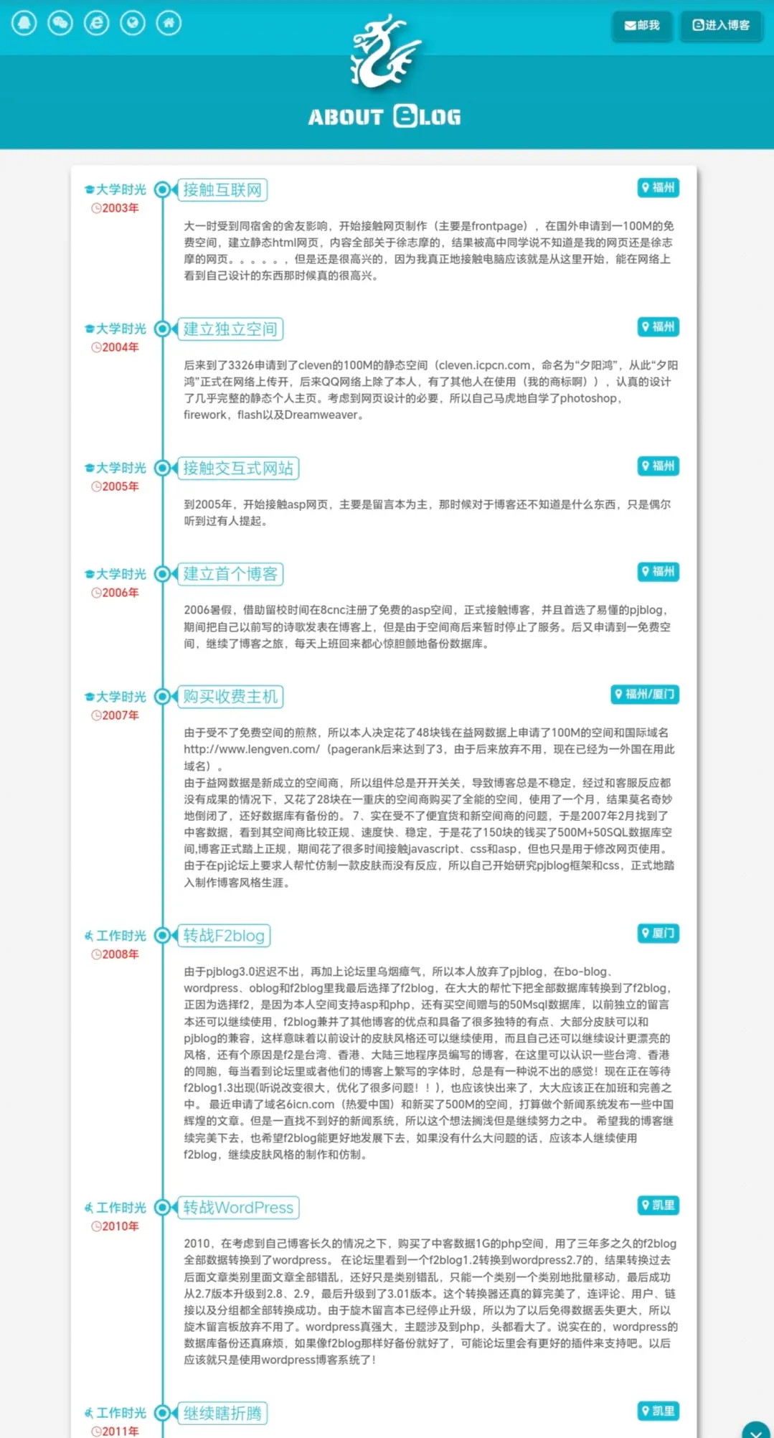Image resolution: width=774 pixels, height=1438 pixels.
Task: Select the timeline marker beside 购买收费主机
Action: 163,697
